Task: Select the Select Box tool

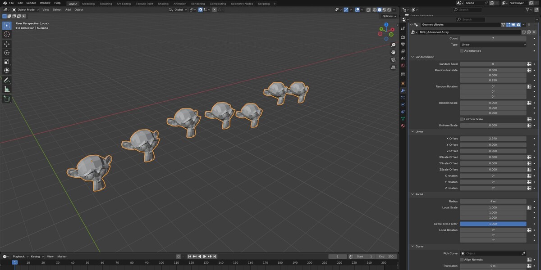Action: [7, 26]
